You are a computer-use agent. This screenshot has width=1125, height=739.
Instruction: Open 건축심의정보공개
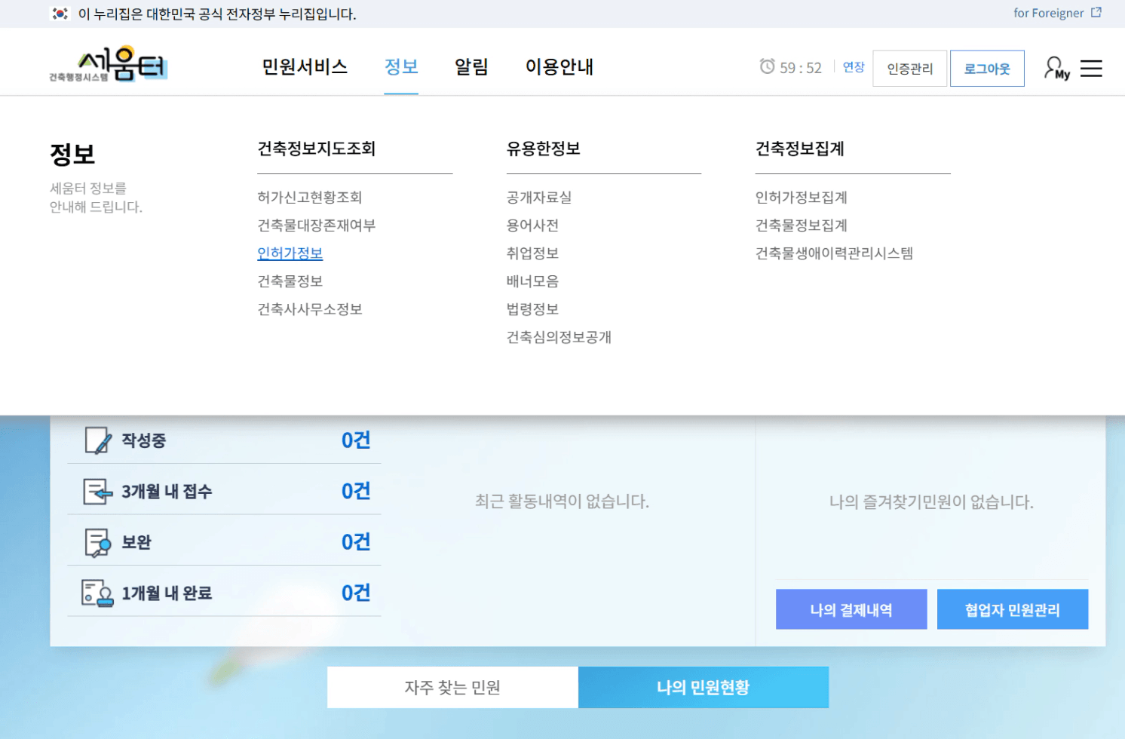tap(559, 337)
